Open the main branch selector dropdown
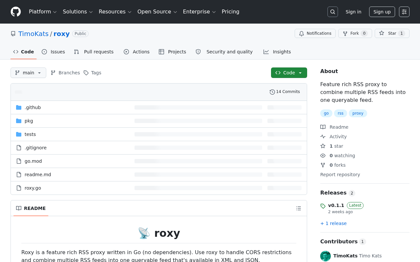 coord(28,73)
